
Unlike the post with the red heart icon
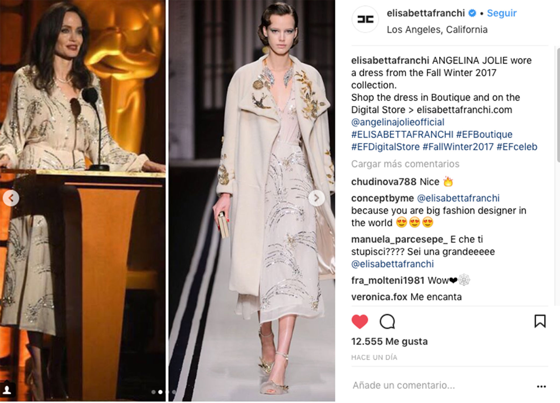pos(360,322)
